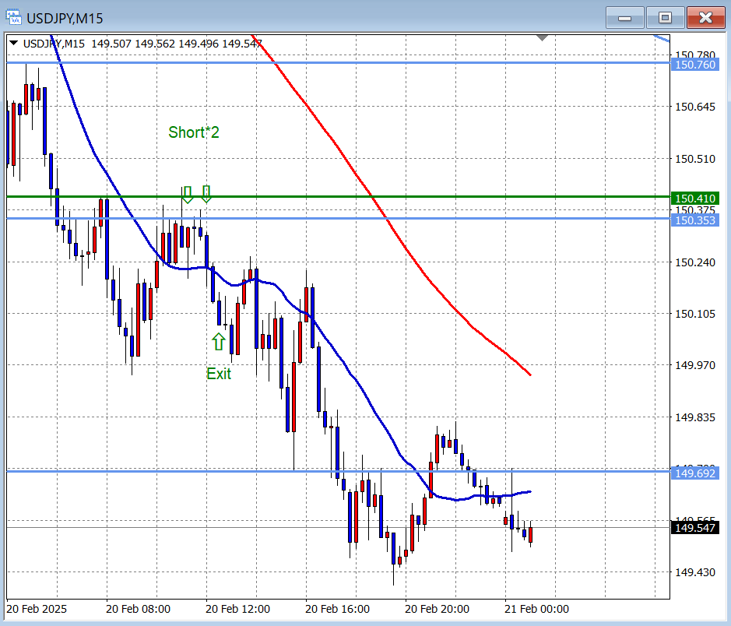Click the gray chart shift triangle marker

click(543, 37)
